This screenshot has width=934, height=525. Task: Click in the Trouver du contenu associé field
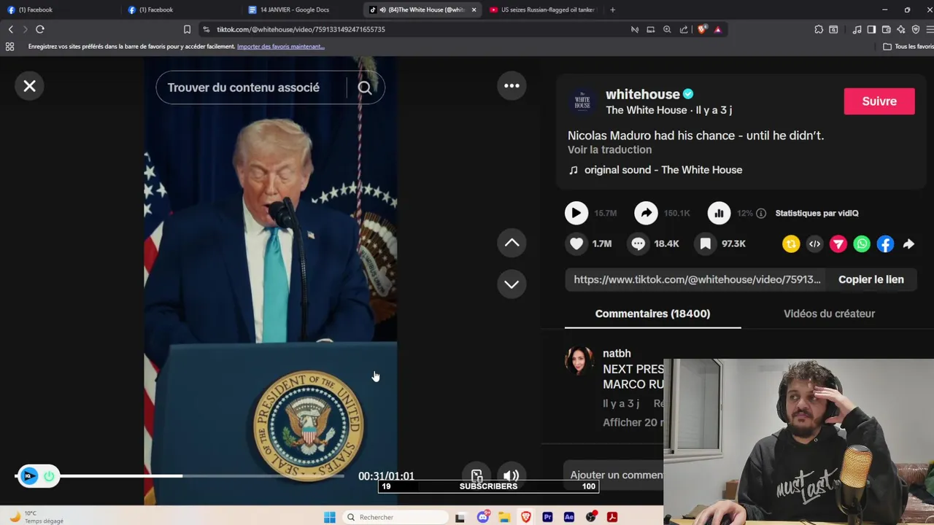[x=252, y=87]
